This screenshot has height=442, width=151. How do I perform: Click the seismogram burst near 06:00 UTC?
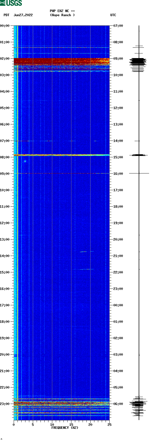(138, 404)
